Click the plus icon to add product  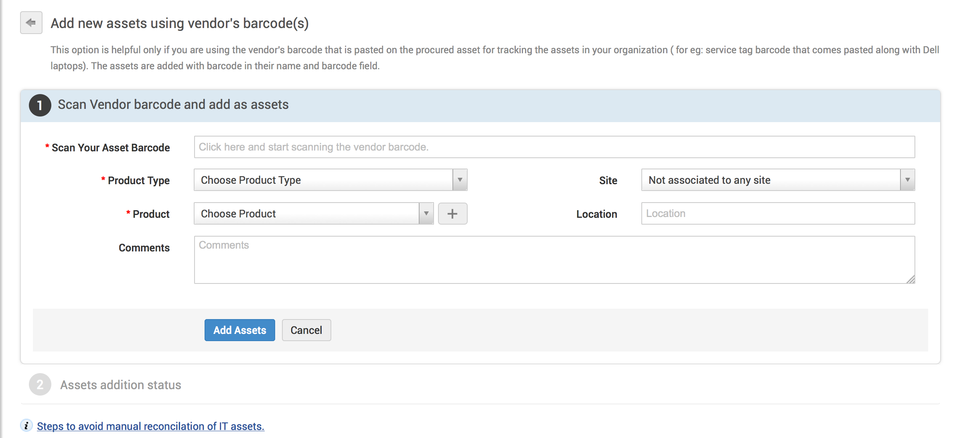(x=452, y=214)
